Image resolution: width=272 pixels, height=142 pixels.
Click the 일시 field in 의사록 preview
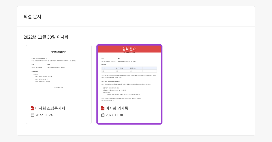coord(109,61)
